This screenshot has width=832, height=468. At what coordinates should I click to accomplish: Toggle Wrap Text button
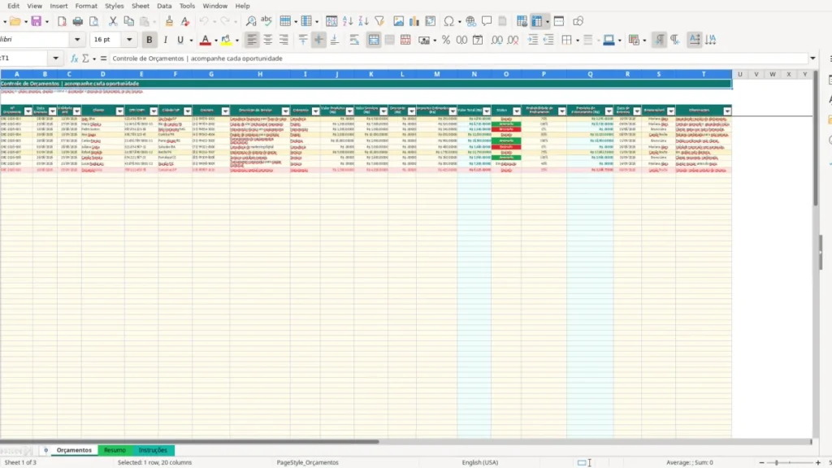pyautogui.click(x=354, y=40)
